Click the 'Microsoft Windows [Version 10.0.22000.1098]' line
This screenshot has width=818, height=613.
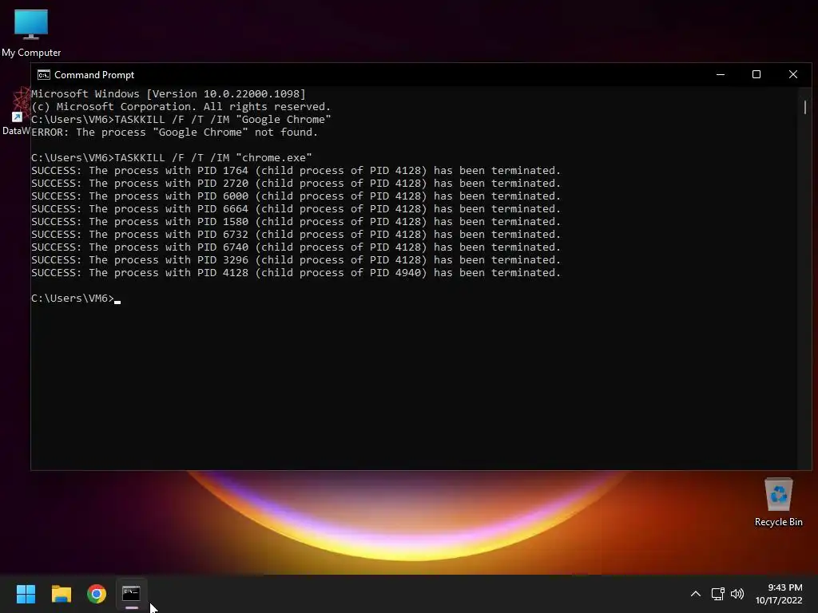click(x=169, y=94)
